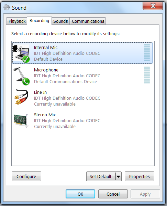The image size is (167, 206).
Task: Click the Cancel button
Action: click(113, 194)
